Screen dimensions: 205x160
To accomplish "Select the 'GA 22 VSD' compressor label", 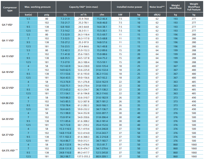I will pos(8,88).
